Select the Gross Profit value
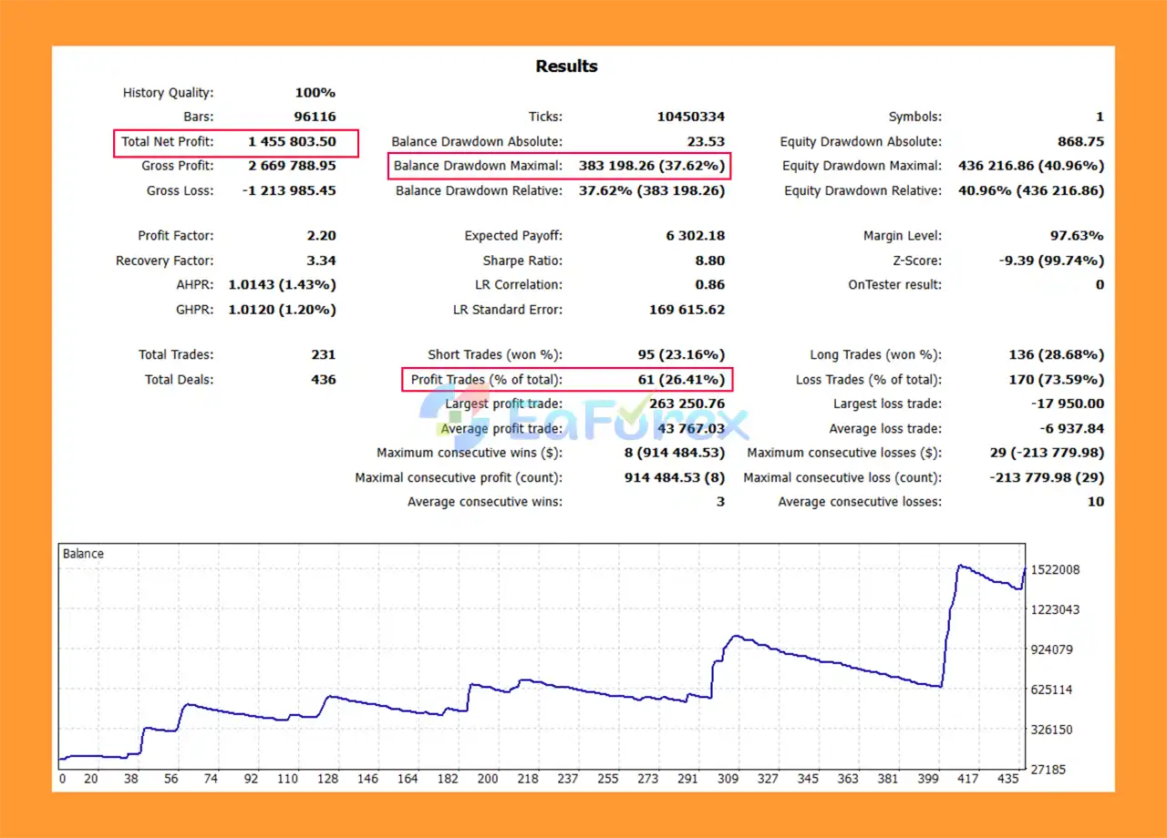The height and width of the screenshot is (838, 1167). pyautogui.click(x=292, y=166)
